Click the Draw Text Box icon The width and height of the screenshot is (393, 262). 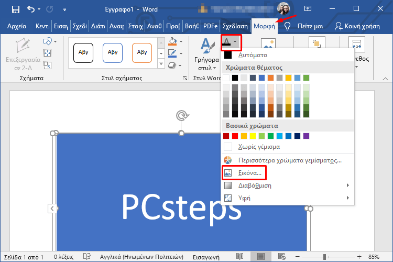click(x=47, y=53)
